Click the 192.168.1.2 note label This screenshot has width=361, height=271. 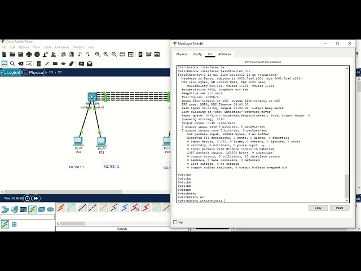tap(112, 167)
